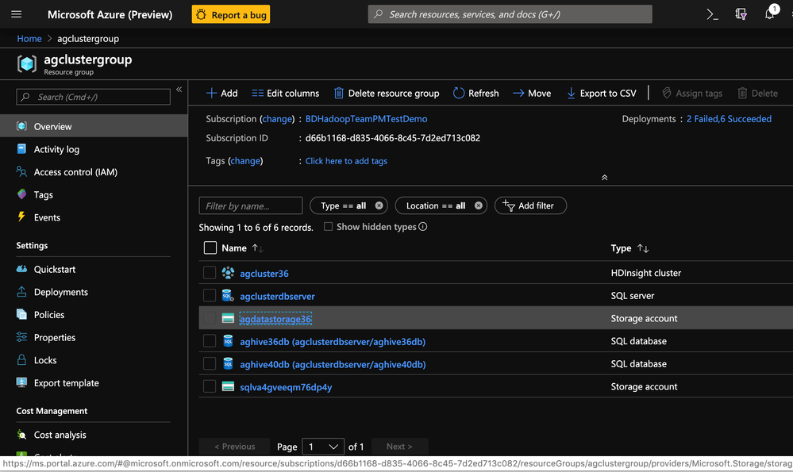Click the grayed Delete toolbar item
The height and width of the screenshot is (472, 793).
pos(757,93)
